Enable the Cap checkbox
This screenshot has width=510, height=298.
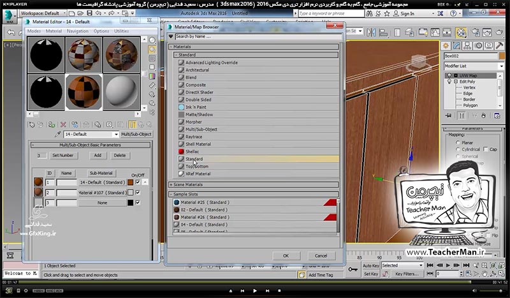coord(486,149)
